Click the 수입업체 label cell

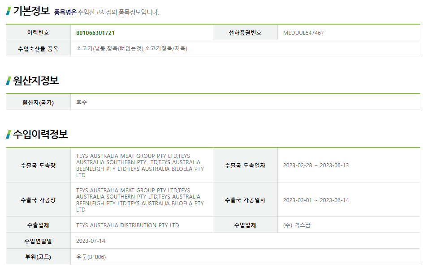click(x=245, y=225)
